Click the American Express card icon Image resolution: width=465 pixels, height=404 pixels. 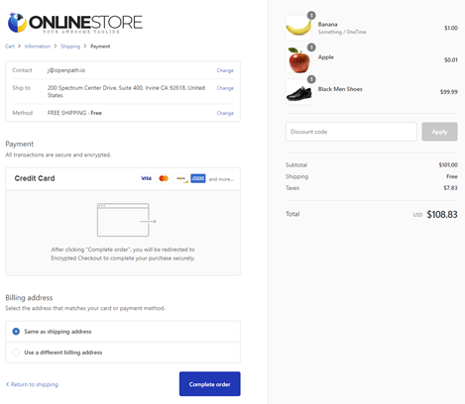198,178
